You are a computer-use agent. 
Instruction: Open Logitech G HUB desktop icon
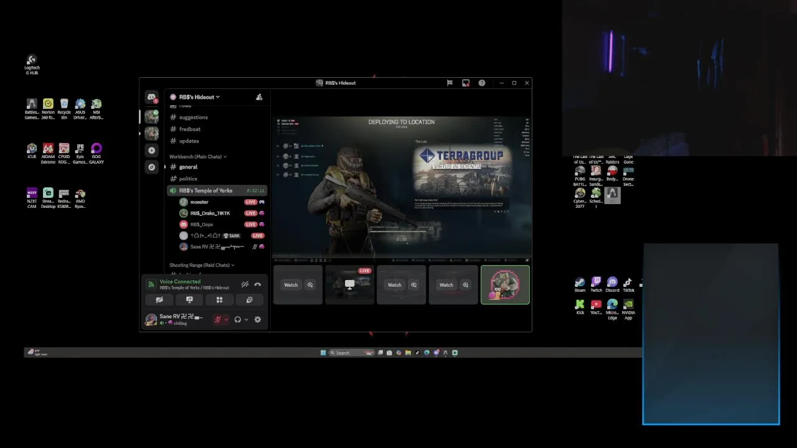[x=32, y=65]
